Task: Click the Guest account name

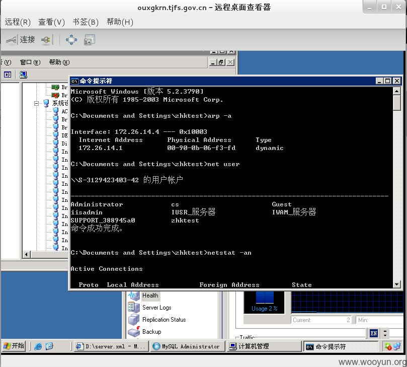Action: click(x=281, y=204)
